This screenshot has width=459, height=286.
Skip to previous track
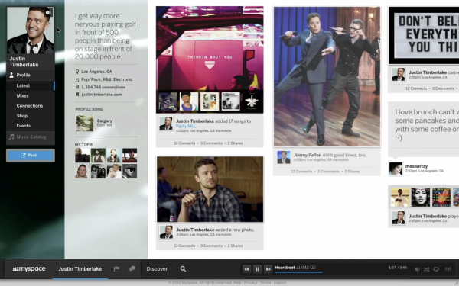click(x=246, y=269)
